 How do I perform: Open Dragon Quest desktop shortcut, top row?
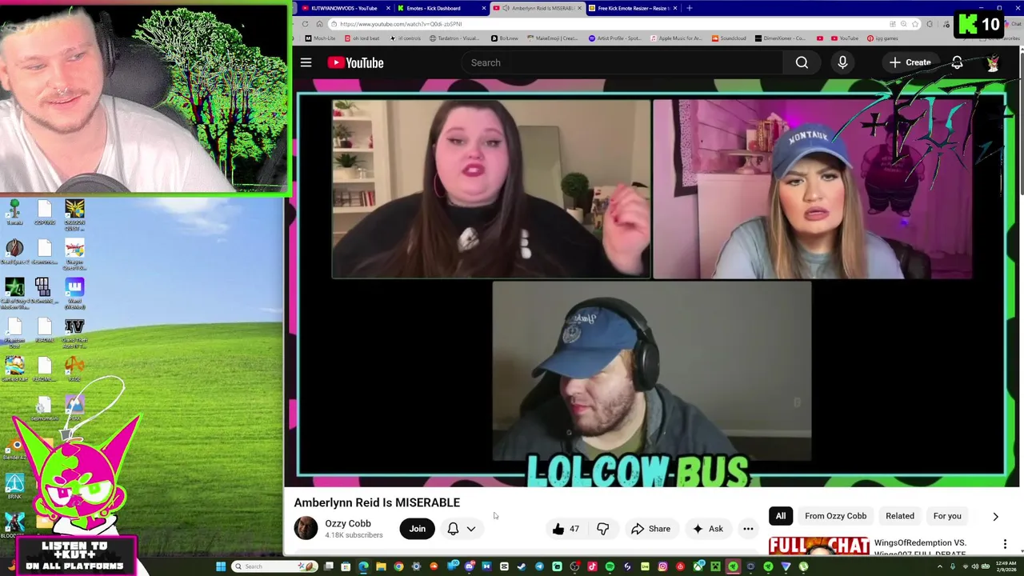point(74,214)
